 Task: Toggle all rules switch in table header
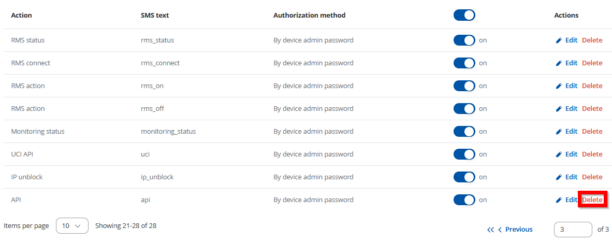[x=464, y=15]
